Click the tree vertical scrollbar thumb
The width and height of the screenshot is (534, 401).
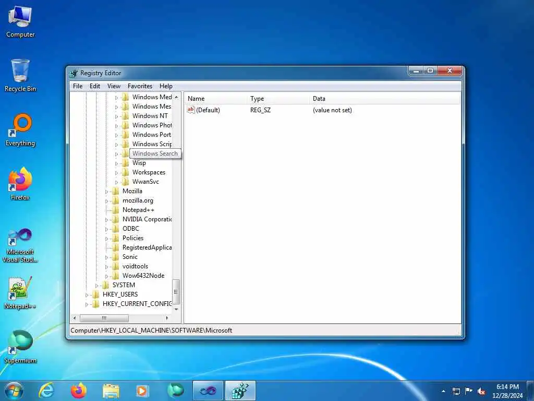[x=176, y=292]
